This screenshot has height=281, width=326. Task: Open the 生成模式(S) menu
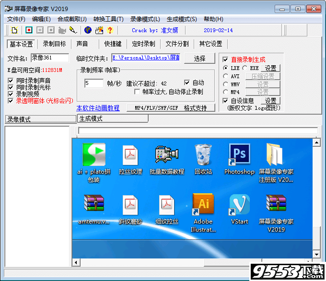point(182,19)
